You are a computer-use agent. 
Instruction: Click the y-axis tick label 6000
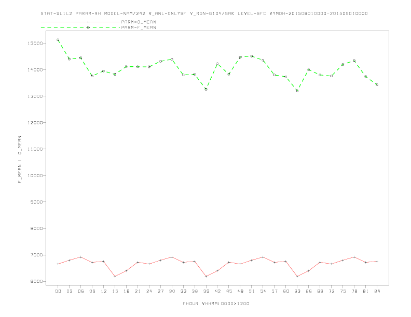coord(36,281)
